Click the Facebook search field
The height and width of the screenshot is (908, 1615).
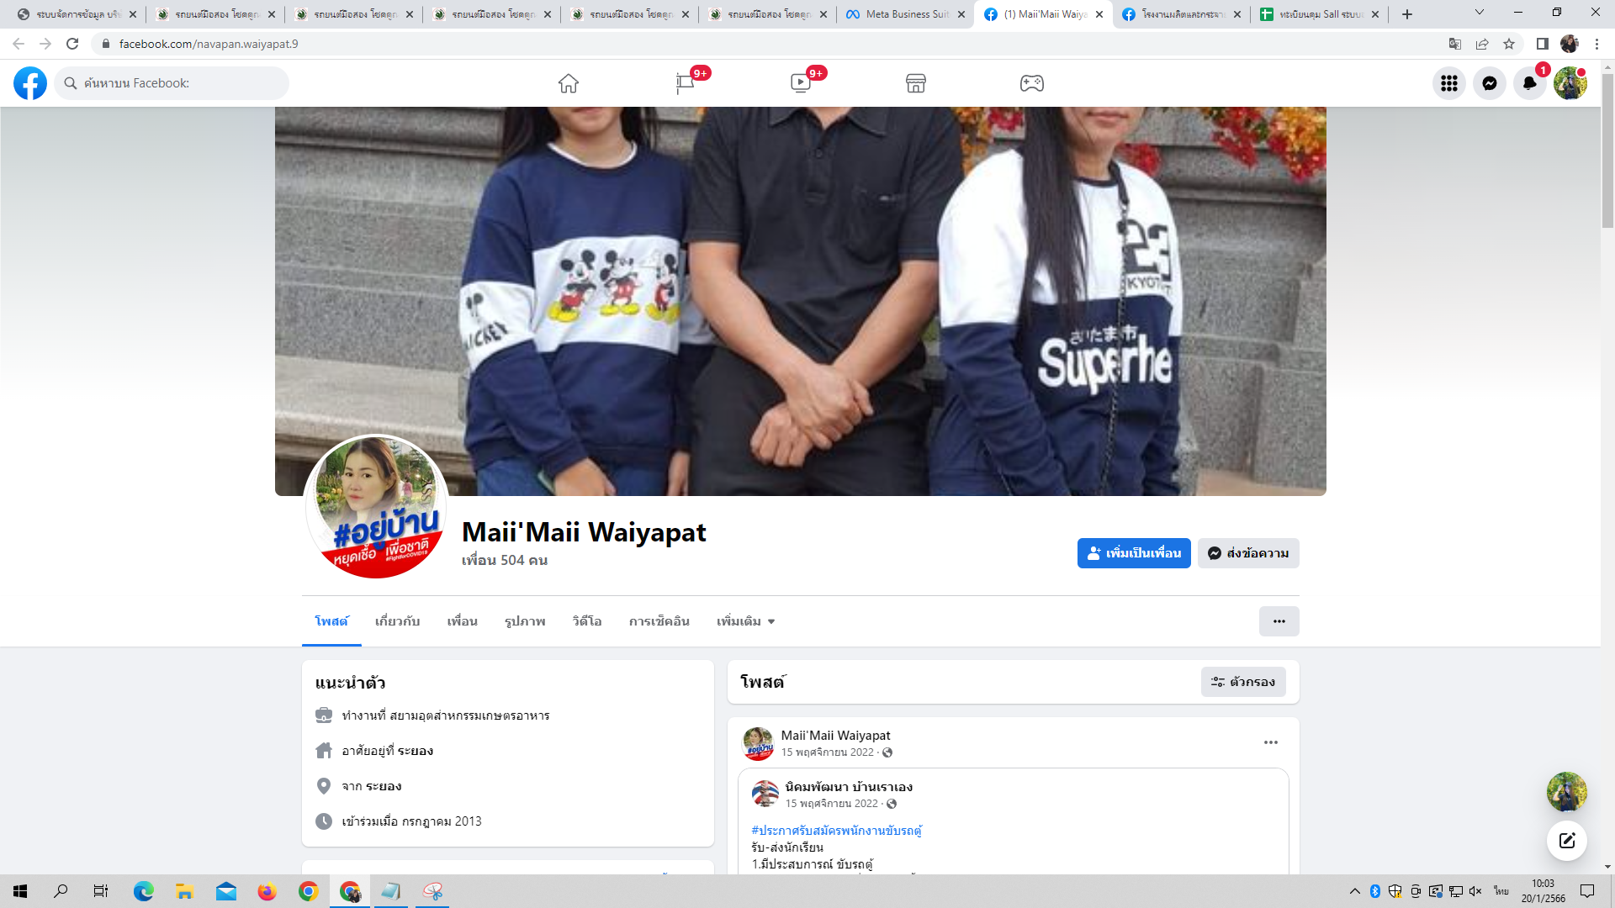(172, 83)
